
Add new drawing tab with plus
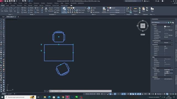click(18, 17)
